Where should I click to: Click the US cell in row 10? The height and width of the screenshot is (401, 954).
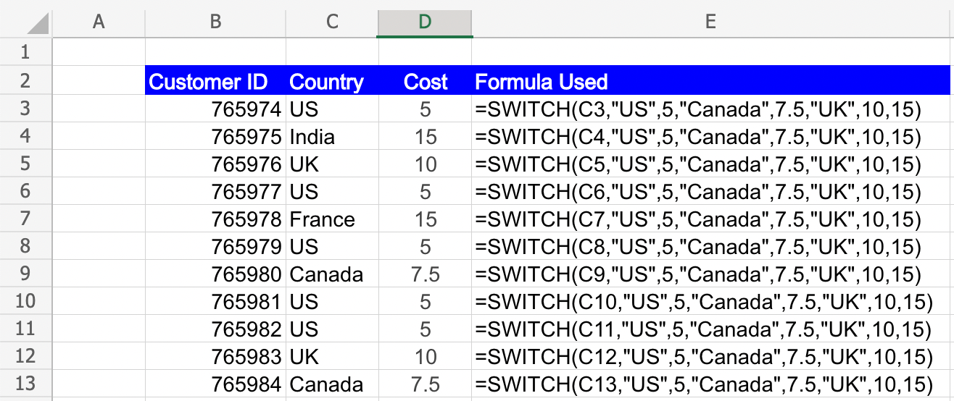(x=332, y=301)
